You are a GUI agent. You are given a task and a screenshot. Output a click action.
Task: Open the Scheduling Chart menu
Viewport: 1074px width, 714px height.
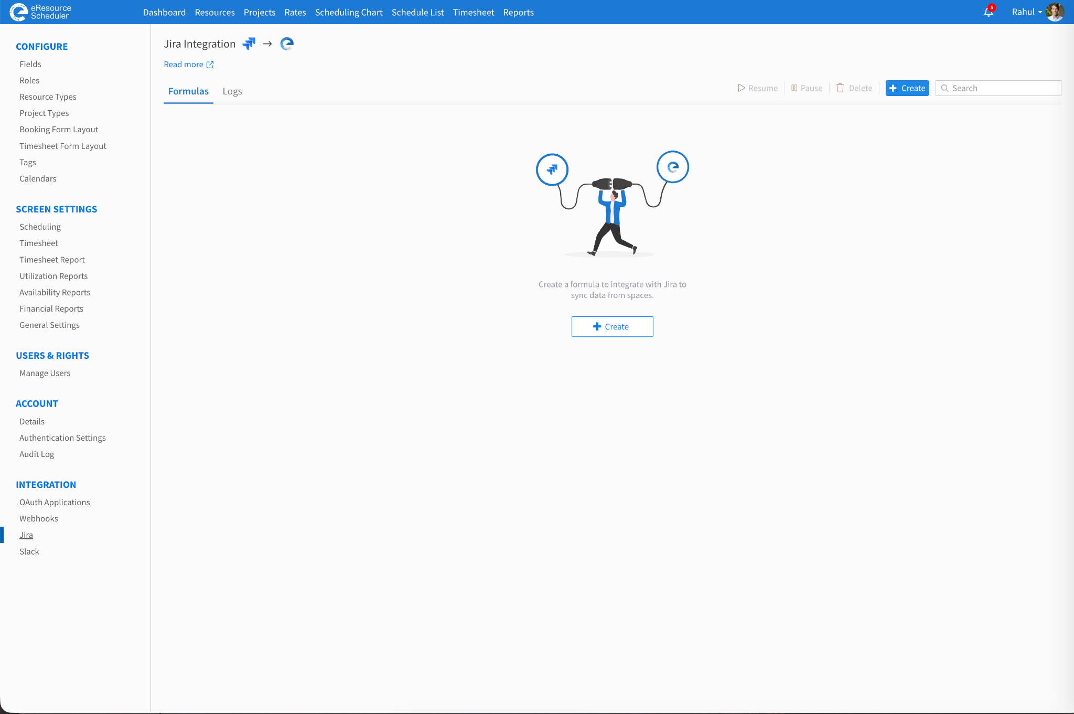349,12
